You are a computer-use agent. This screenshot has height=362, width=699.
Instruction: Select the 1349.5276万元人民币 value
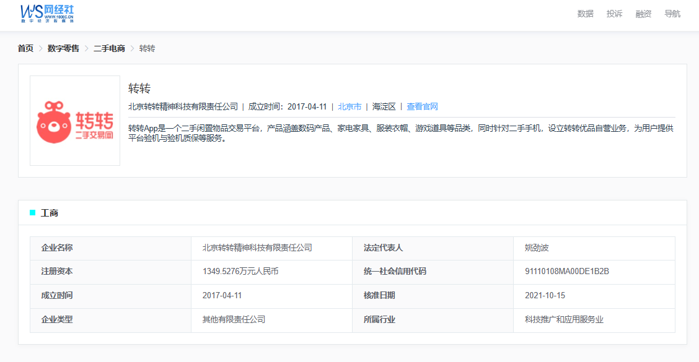tap(240, 272)
